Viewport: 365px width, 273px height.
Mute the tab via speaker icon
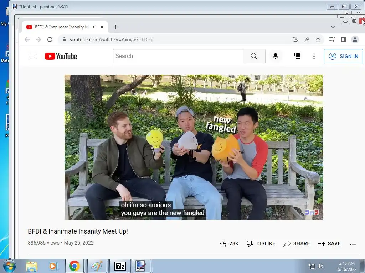coord(94,27)
